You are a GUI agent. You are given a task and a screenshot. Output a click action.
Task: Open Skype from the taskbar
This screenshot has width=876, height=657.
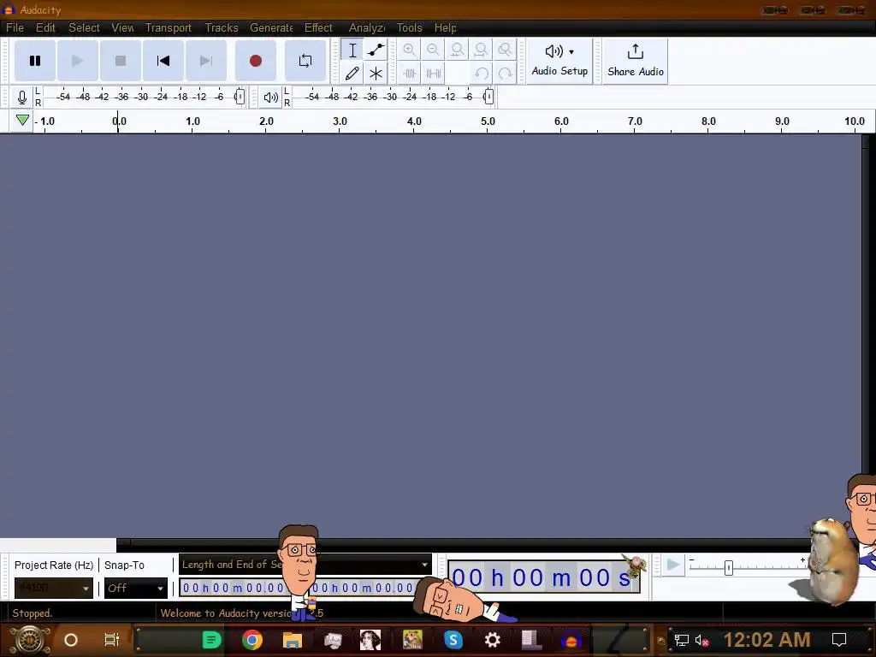pos(453,640)
